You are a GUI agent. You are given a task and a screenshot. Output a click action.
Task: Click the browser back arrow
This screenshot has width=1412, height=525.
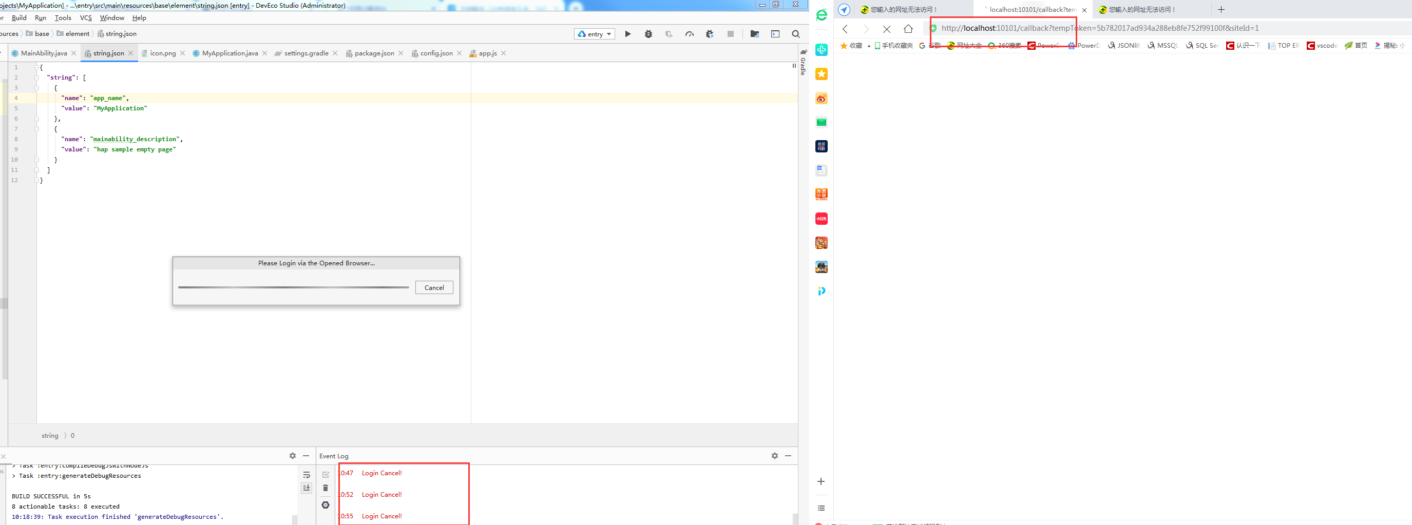[845, 29]
